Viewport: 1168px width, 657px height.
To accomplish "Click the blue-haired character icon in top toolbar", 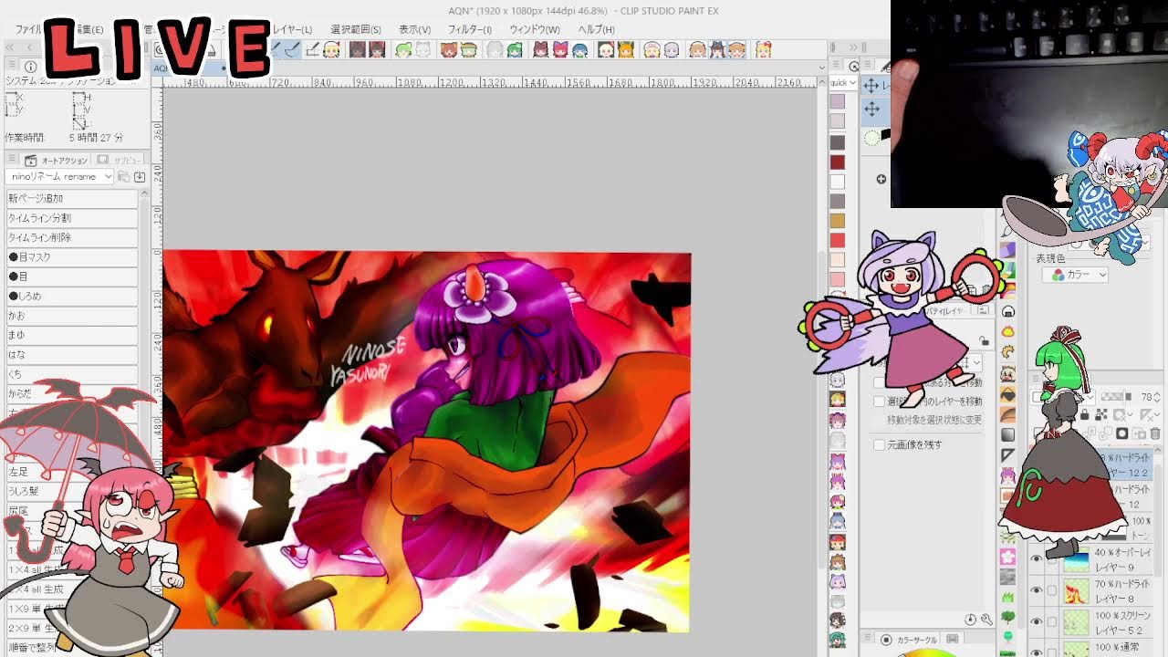I will [x=580, y=49].
